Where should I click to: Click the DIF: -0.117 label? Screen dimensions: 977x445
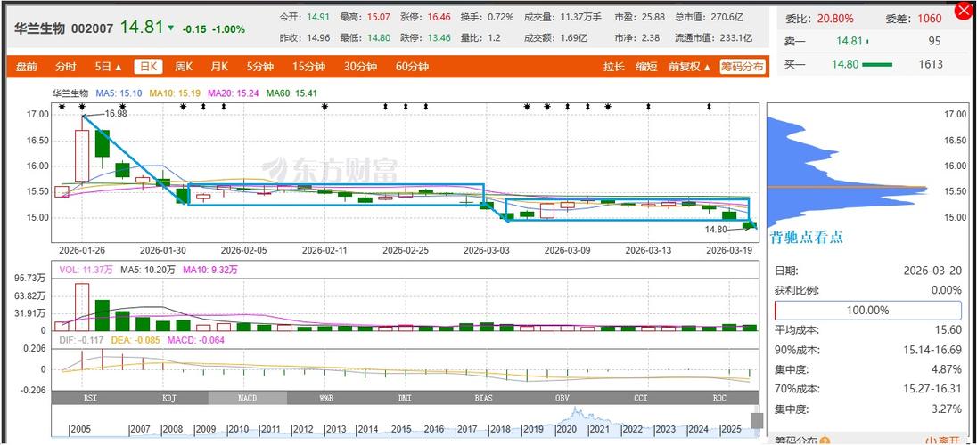(x=82, y=341)
